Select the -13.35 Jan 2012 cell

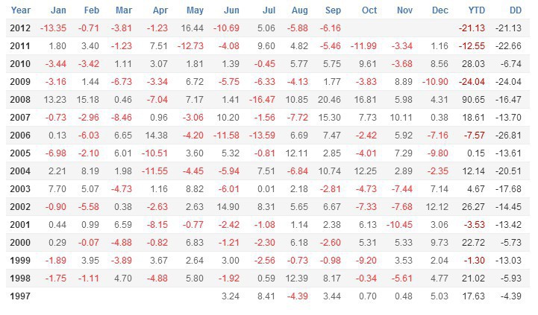coord(53,28)
